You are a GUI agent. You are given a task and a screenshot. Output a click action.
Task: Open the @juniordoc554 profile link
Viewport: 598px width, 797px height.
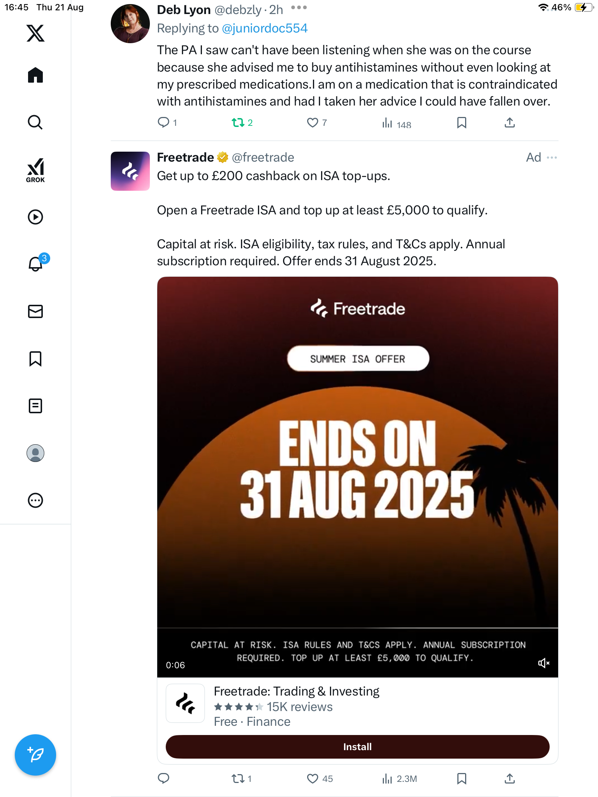(265, 28)
